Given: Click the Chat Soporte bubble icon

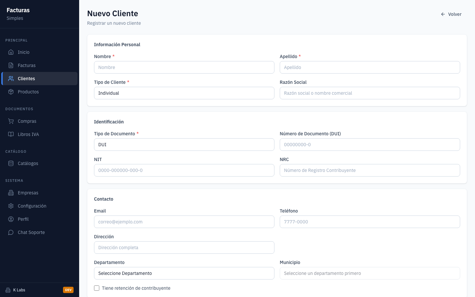Looking at the screenshot, I should coord(11,232).
